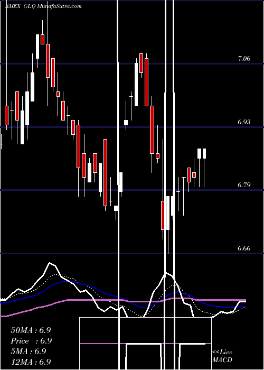Click the AMEX GLQ chart title
This screenshot has height=370, width=264.
[43, 6]
